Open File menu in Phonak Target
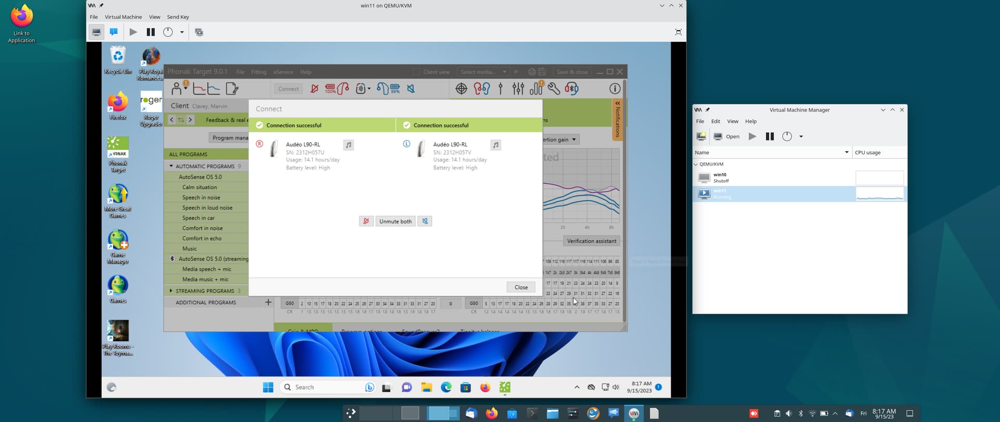 click(240, 72)
